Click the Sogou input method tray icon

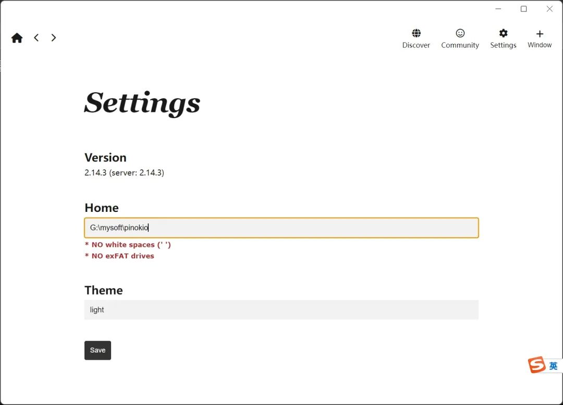[x=537, y=364]
